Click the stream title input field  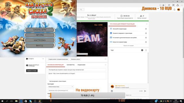point(77,70)
